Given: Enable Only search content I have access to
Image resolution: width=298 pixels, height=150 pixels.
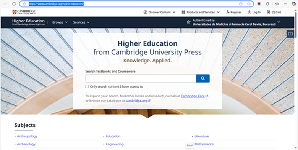Looking at the screenshot, I should tap(87, 86).
